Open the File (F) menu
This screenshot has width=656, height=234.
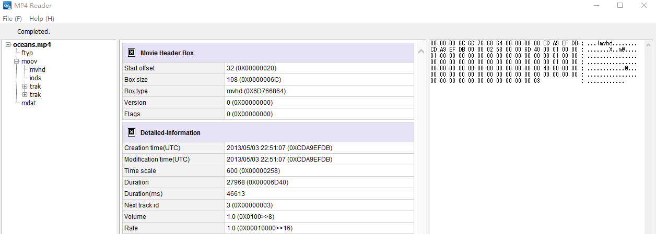[x=12, y=18]
